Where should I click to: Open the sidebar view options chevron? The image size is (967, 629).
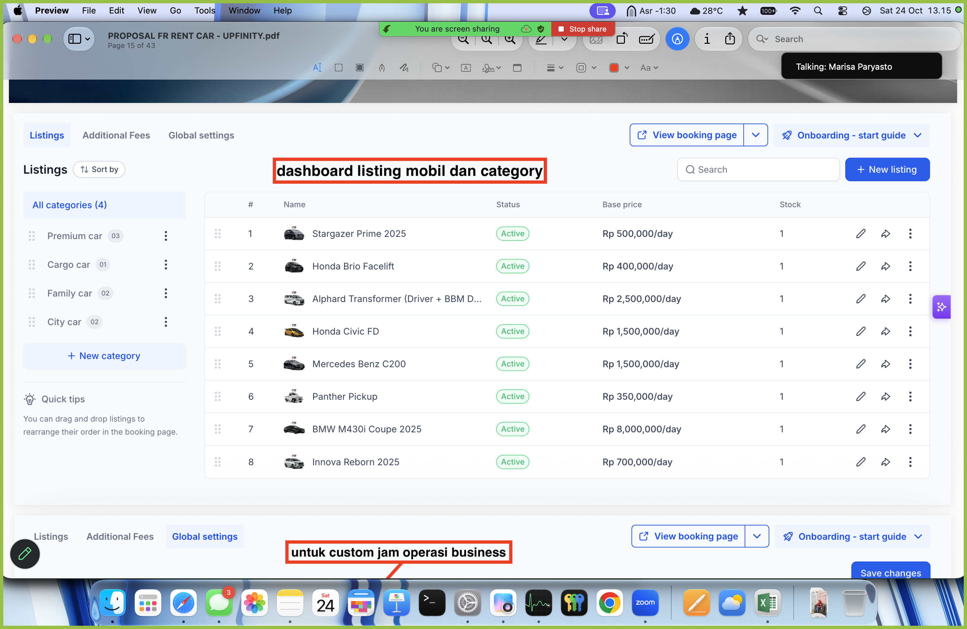(87, 39)
